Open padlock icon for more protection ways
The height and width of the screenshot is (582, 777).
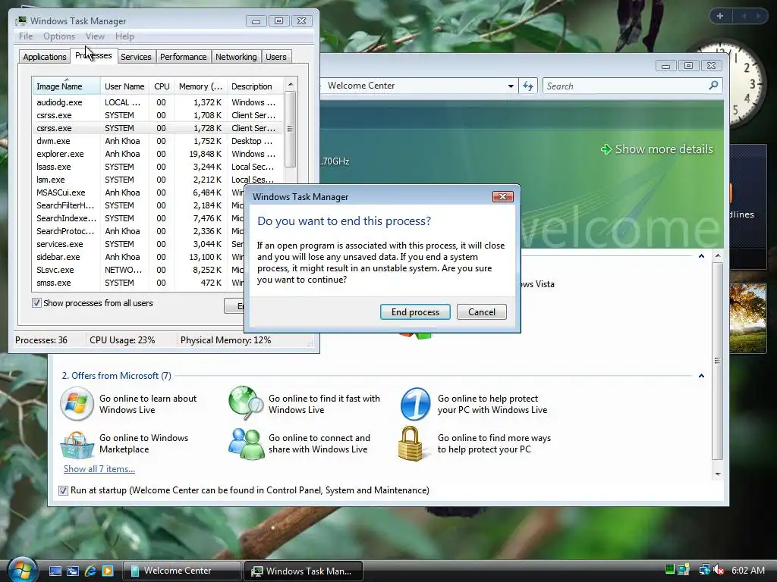[x=411, y=443]
